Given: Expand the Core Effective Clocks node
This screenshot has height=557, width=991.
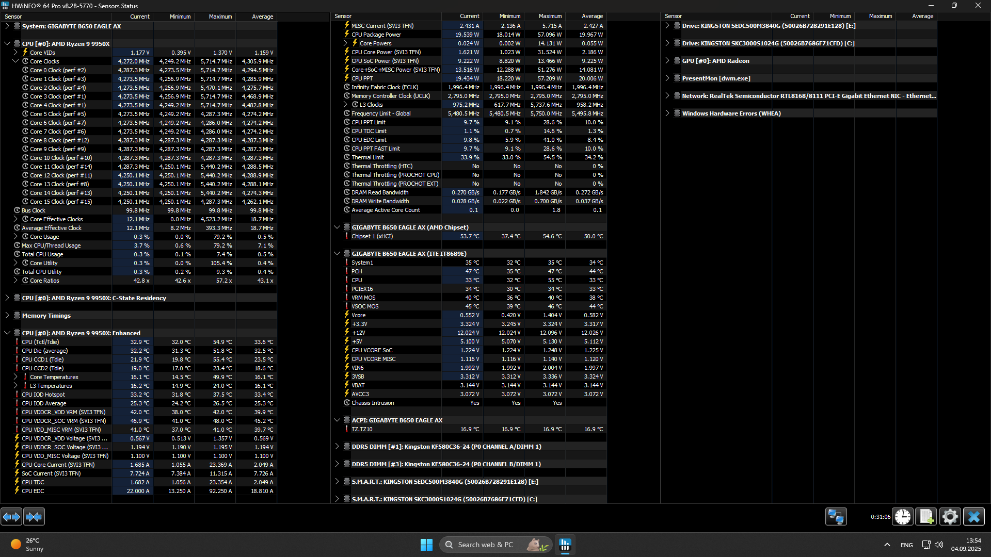Looking at the screenshot, I should tap(15, 219).
